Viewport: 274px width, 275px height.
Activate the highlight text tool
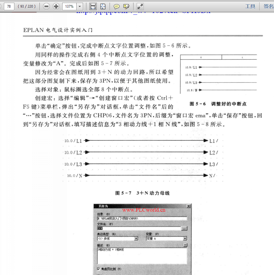126,7
